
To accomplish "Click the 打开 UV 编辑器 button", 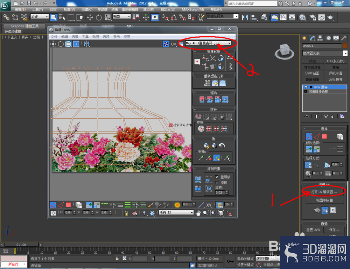I will (324, 192).
